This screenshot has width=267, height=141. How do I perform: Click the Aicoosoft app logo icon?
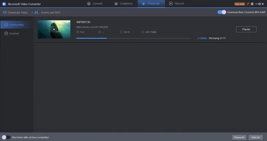pyautogui.click(x=4, y=4)
